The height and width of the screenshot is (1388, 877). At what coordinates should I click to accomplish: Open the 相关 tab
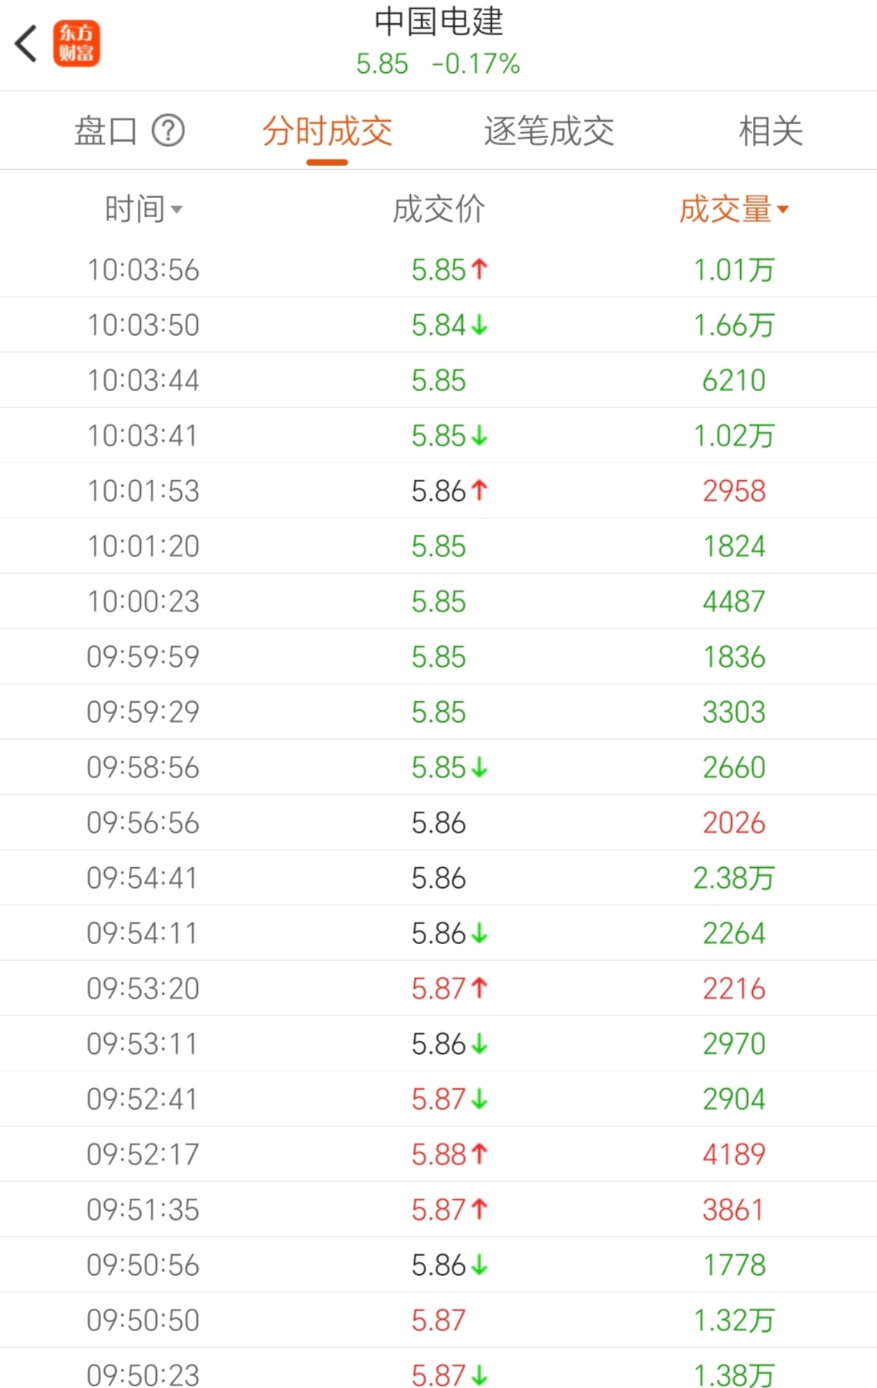click(770, 131)
